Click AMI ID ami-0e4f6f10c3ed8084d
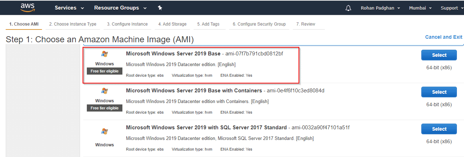 pos(296,91)
